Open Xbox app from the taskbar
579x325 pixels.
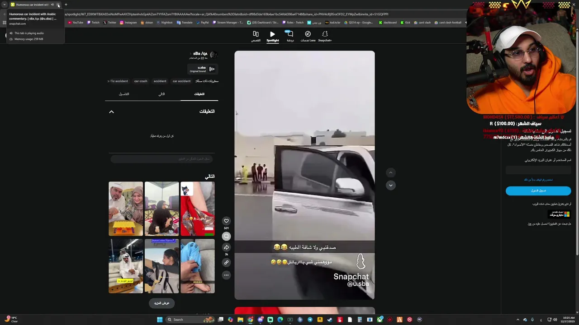tap(380, 320)
